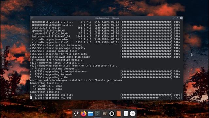Click 'virtualbox-guest-utils-6...' text

[x=52, y=42]
